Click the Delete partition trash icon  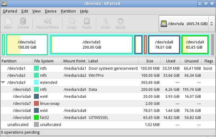click(x=23, y=21)
